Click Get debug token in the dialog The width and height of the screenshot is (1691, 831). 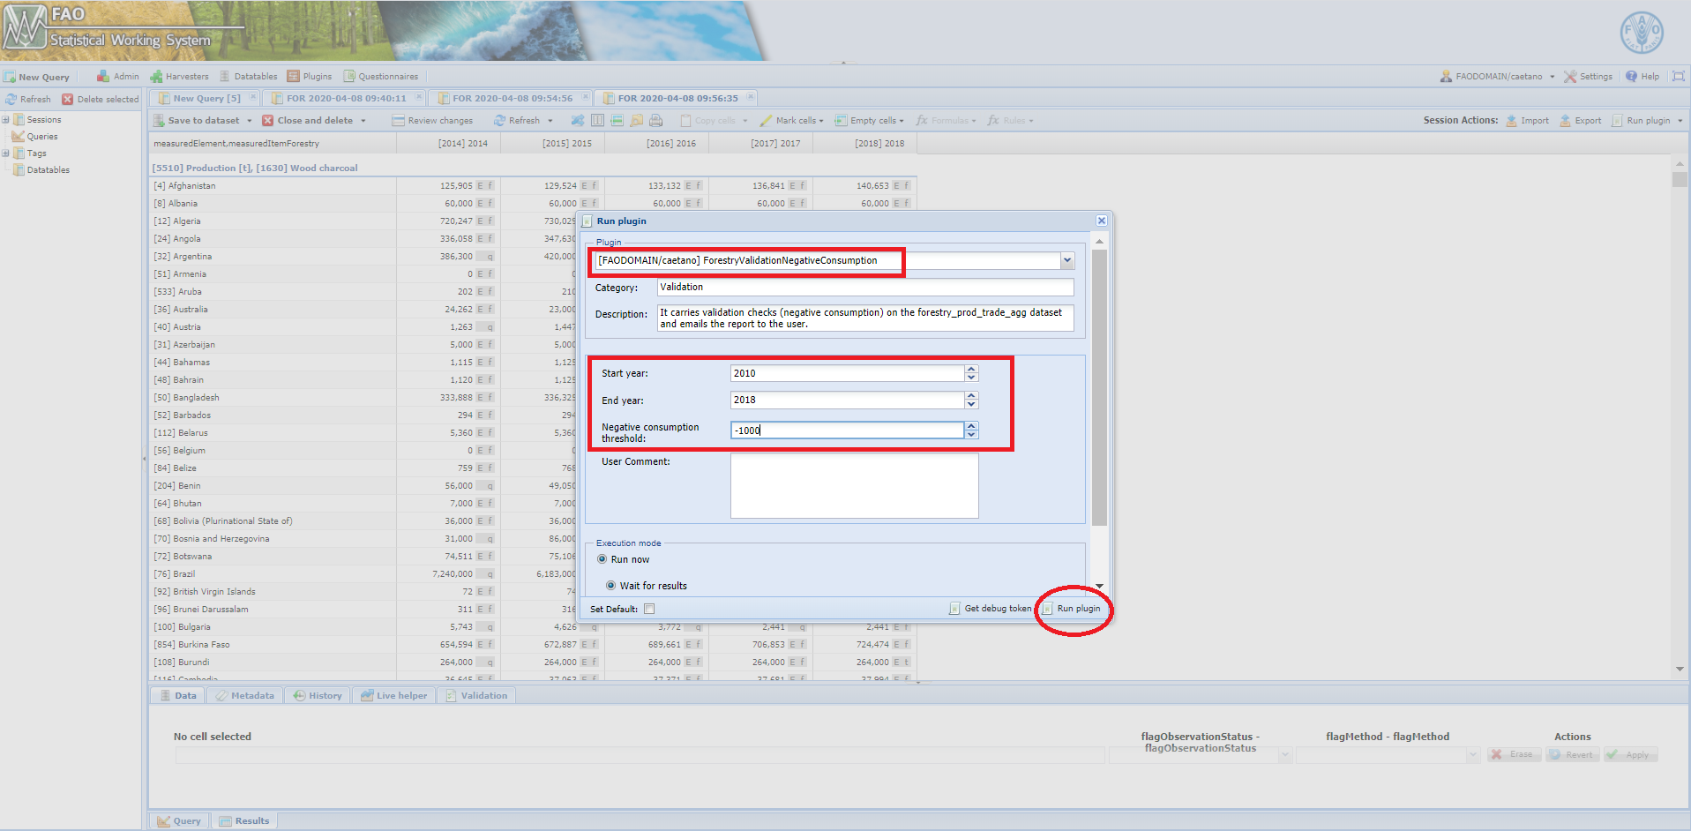[990, 609]
